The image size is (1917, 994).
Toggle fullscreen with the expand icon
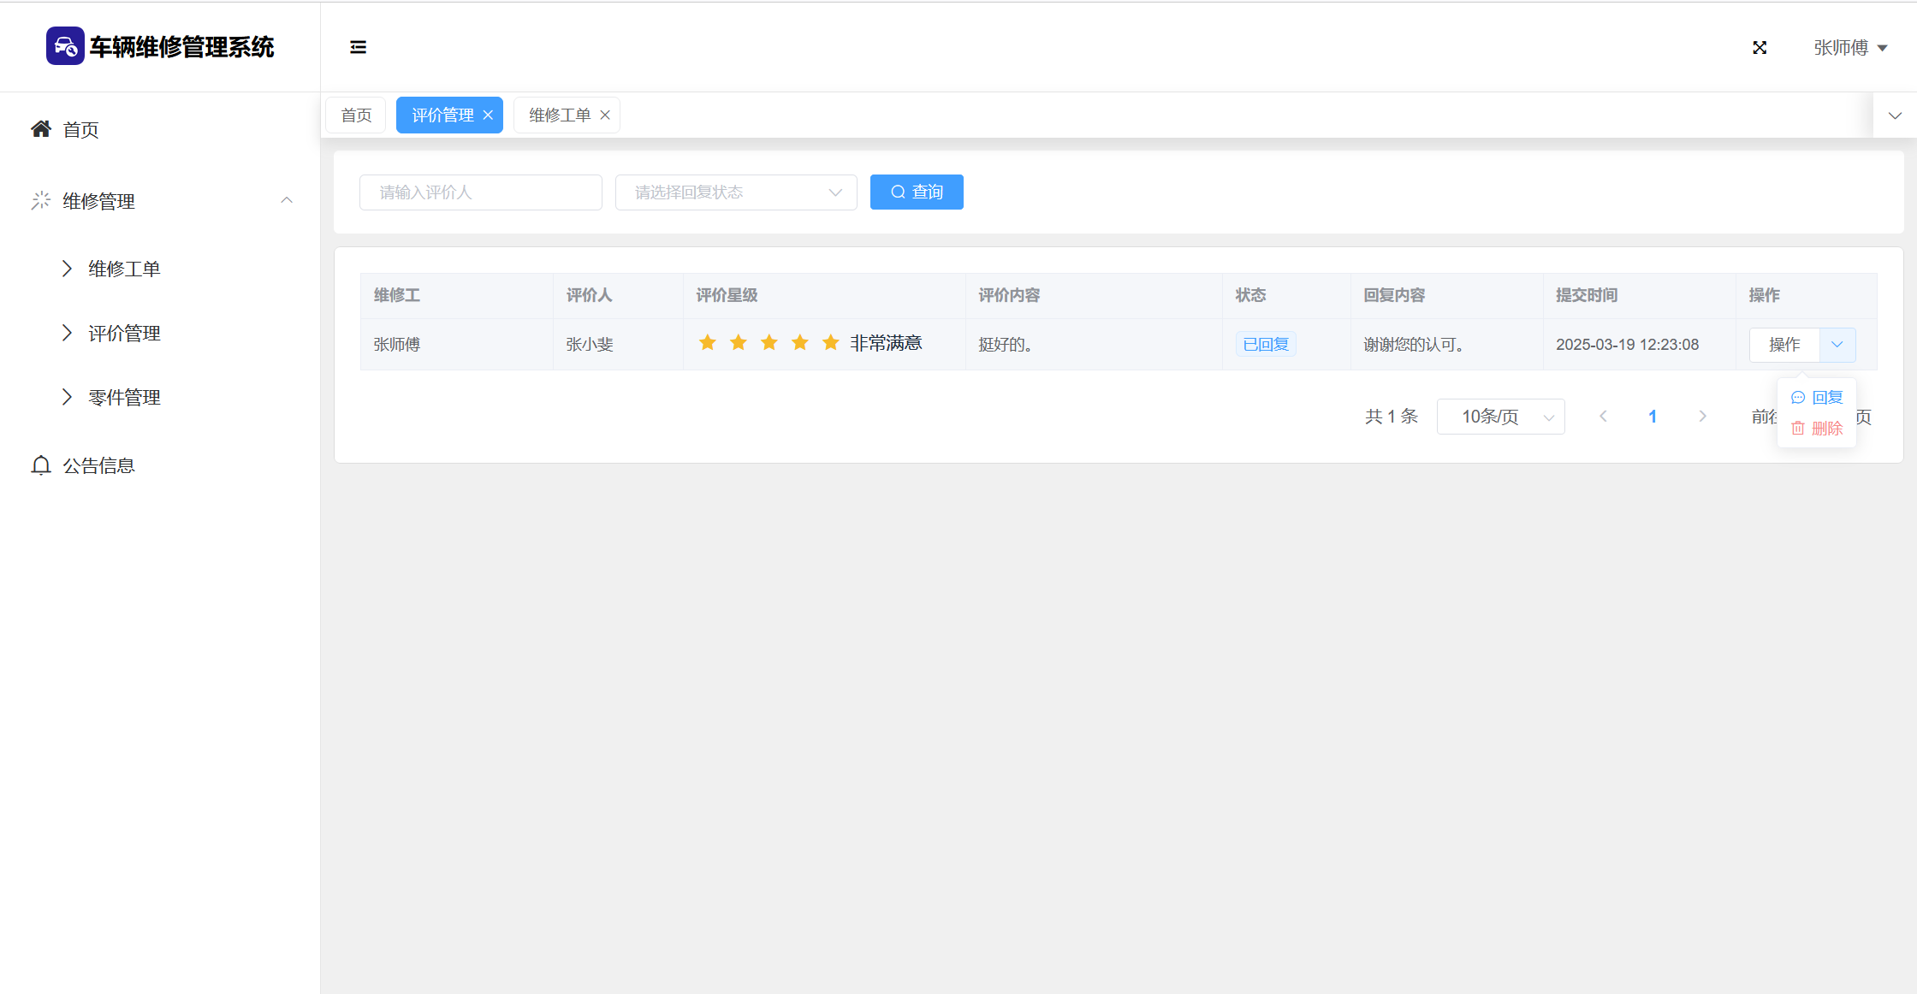pos(1760,48)
